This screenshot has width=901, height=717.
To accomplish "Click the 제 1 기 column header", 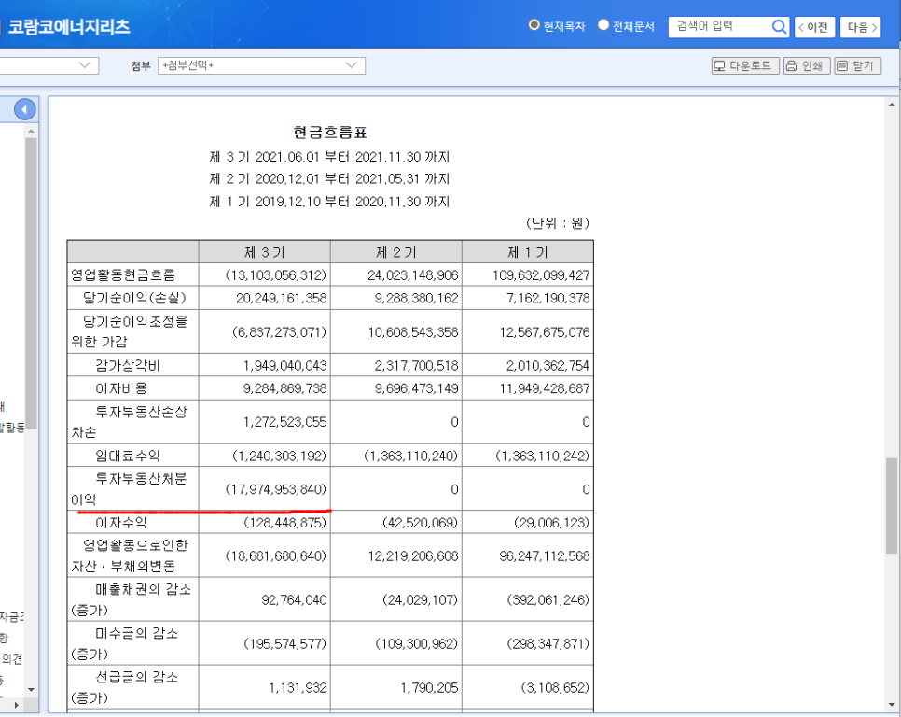I will [x=528, y=252].
